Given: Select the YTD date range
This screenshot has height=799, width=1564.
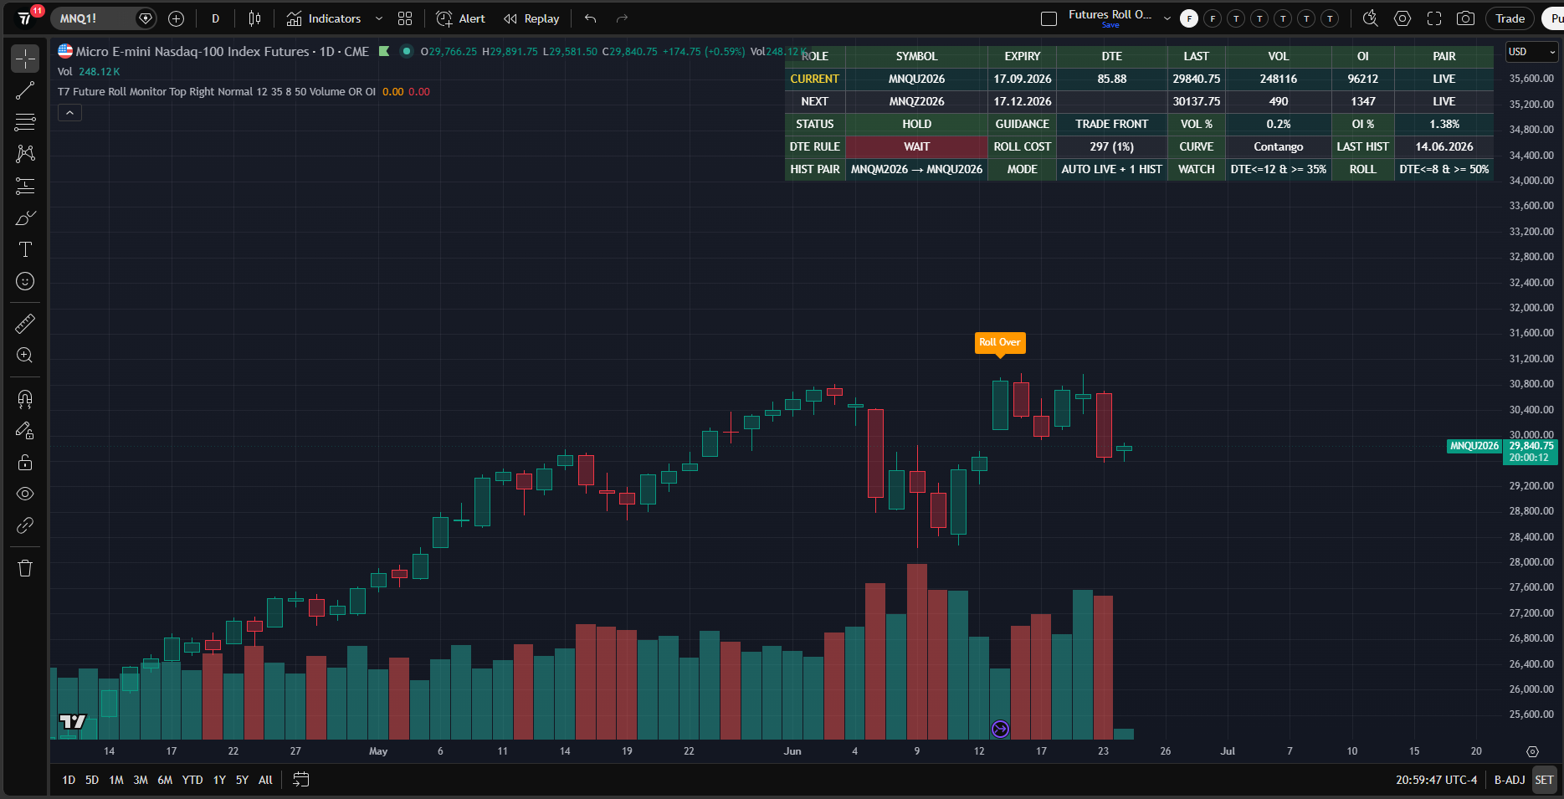Looking at the screenshot, I should (x=192, y=780).
